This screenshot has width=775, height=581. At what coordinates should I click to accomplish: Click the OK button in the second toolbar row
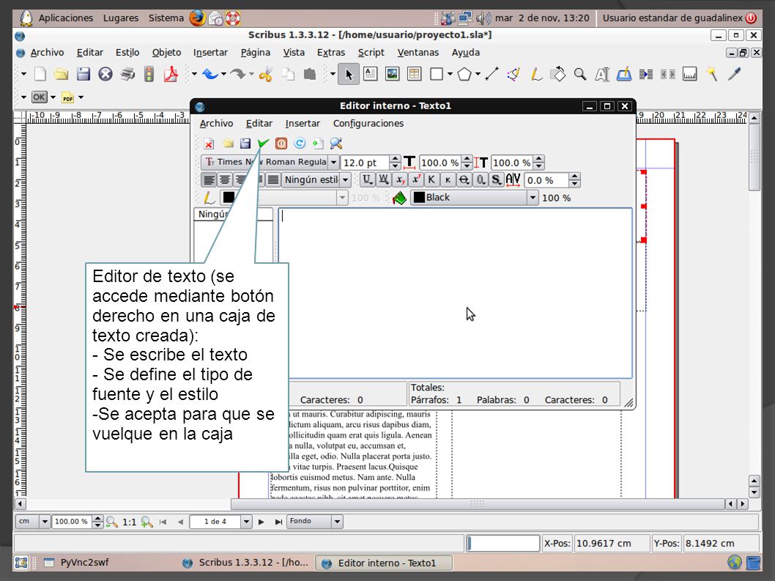tap(39, 97)
